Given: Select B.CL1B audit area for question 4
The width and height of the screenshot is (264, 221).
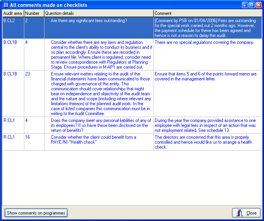Looking at the screenshot, I should pyautogui.click(x=13, y=54).
